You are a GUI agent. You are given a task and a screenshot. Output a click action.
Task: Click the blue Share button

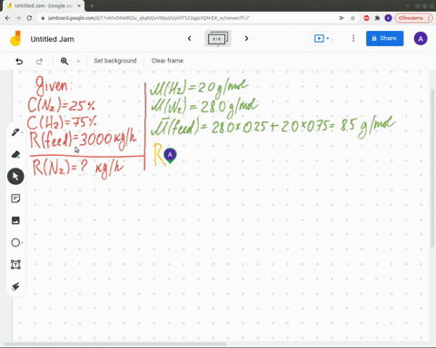click(x=384, y=38)
